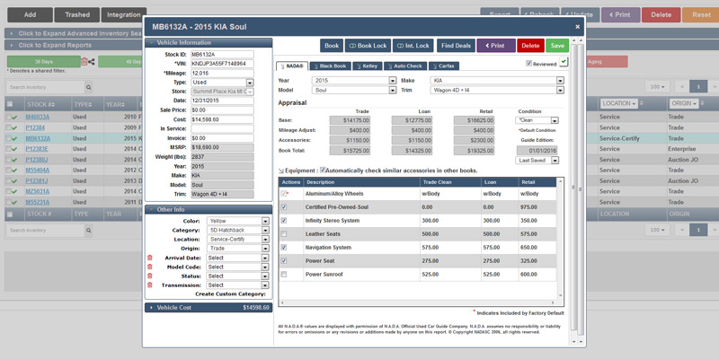Clear Model Code with its red trash icon
The width and height of the screenshot is (719, 359).
point(149,267)
